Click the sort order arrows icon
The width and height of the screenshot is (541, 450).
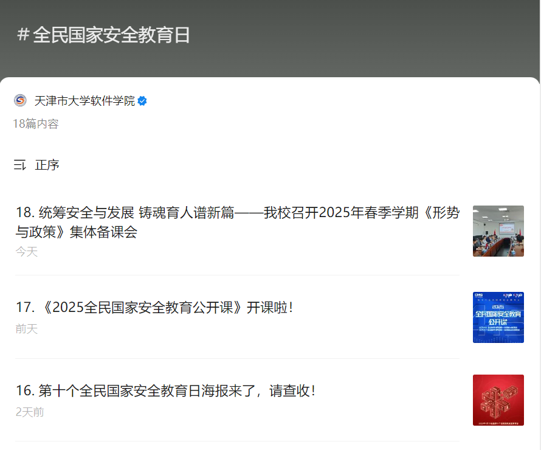coord(20,165)
